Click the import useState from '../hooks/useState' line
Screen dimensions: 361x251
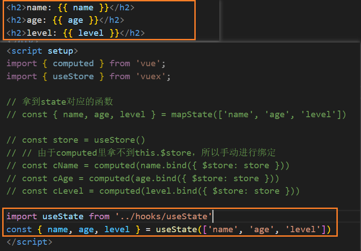point(109,217)
